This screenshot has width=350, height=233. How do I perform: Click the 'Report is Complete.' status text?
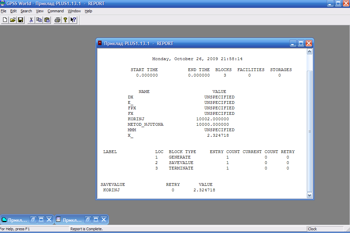pos(86,229)
